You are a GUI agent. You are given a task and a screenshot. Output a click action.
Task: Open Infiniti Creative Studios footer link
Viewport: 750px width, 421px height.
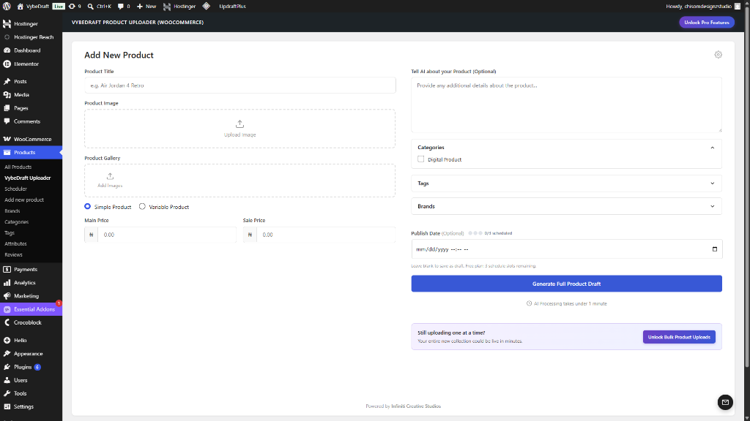[416, 406]
